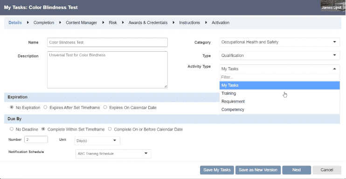Click the Category dropdown arrow

334,42
